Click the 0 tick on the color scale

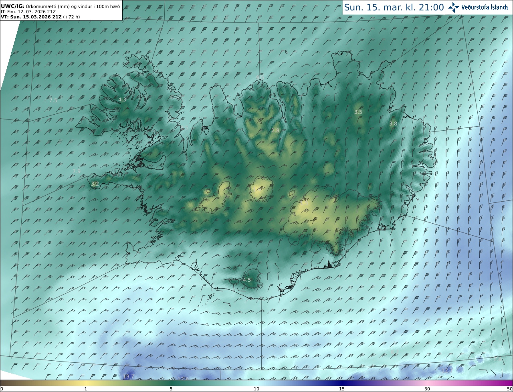(x=2, y=389)
